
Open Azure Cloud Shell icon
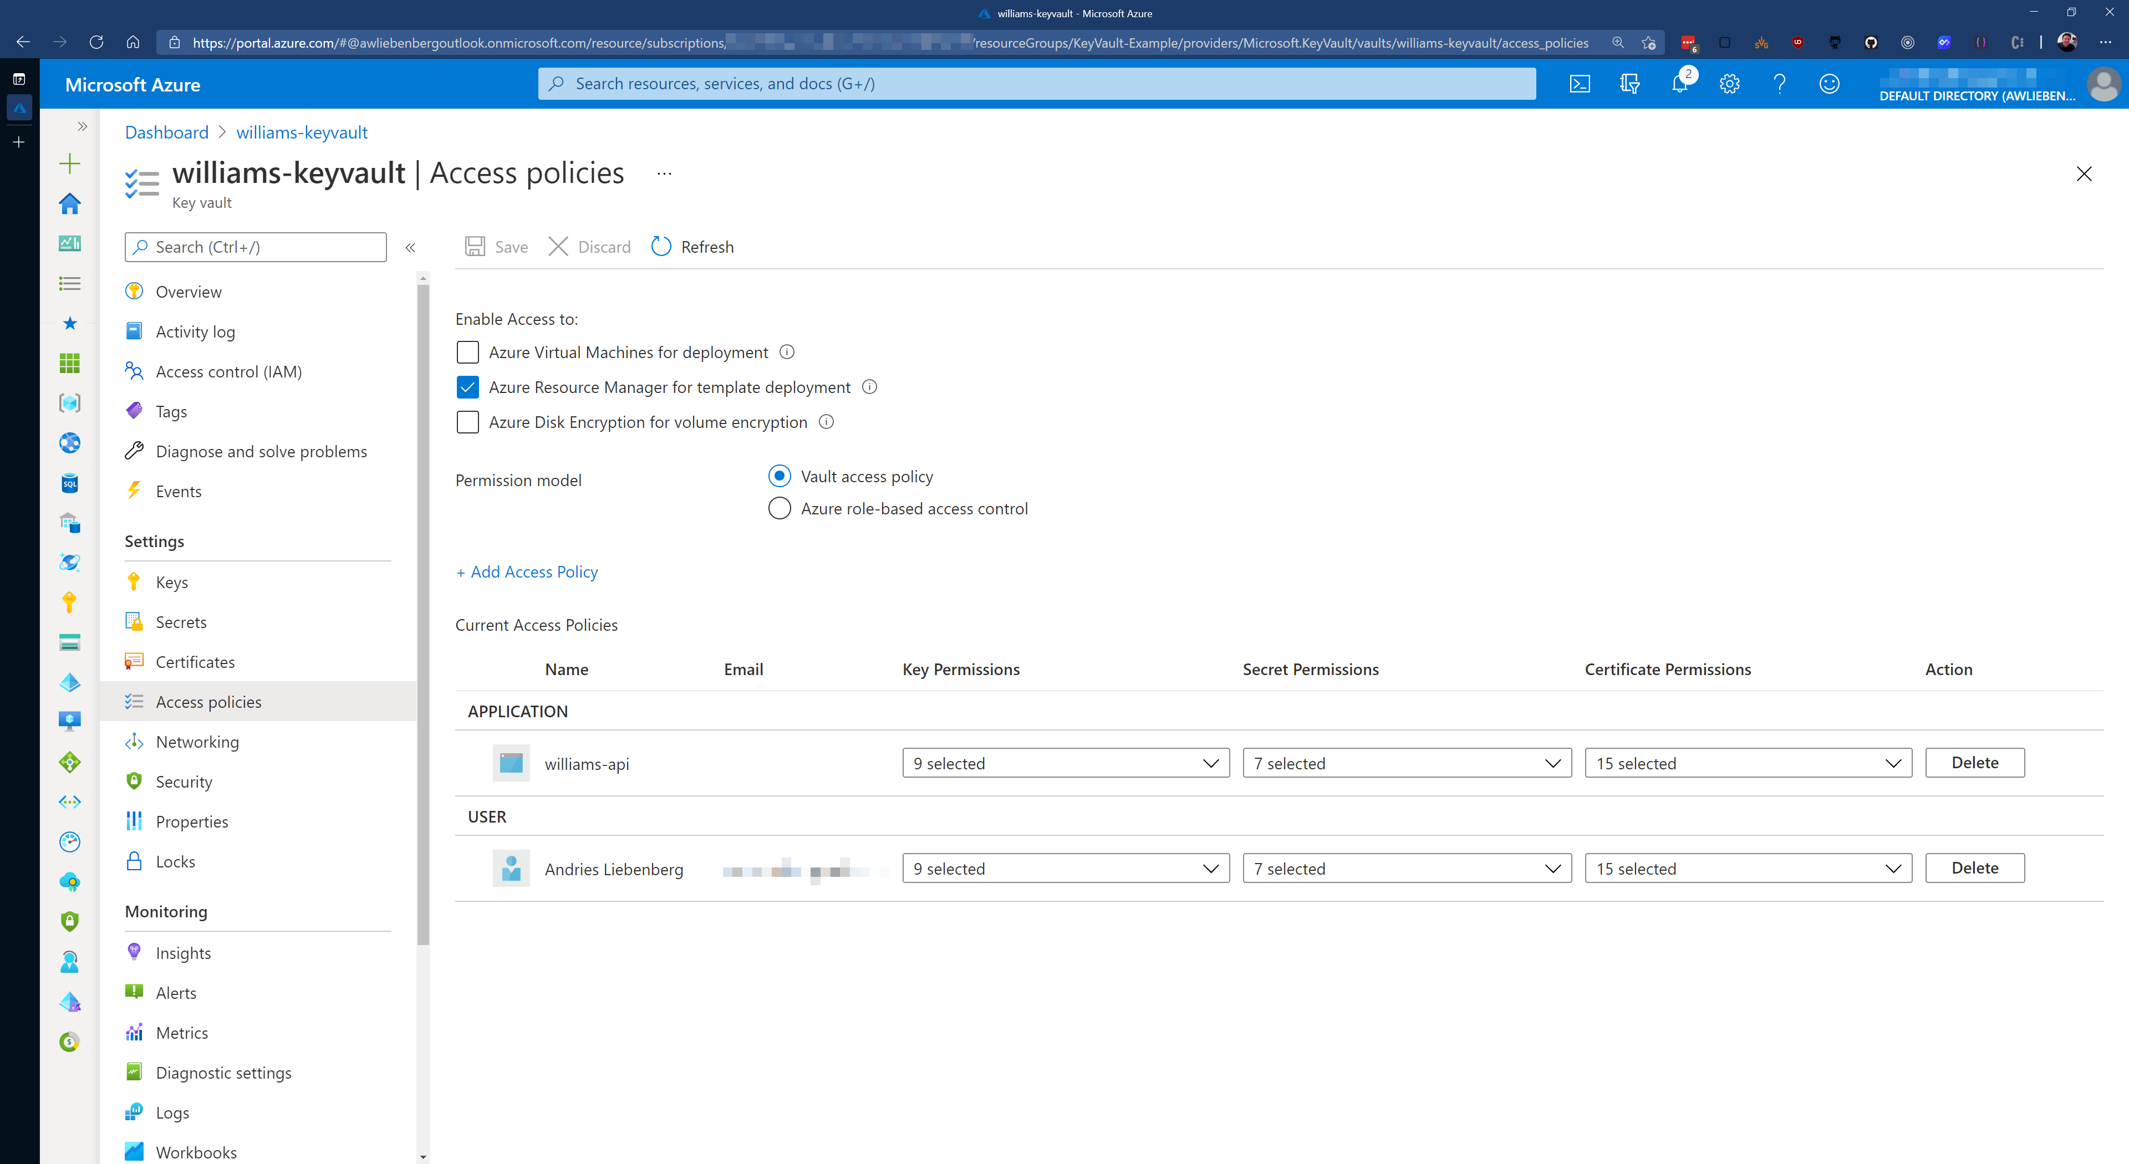1580,84
